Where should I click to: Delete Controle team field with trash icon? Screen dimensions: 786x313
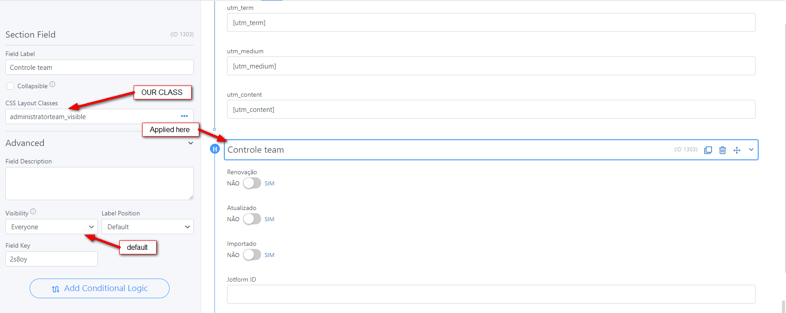tap(722, 150)
